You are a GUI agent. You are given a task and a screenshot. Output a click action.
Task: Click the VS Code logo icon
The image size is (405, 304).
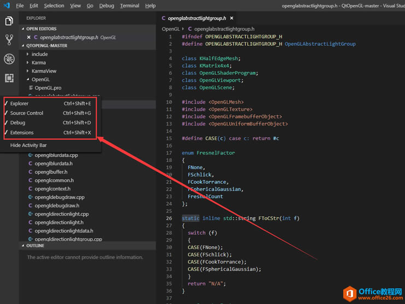(x=7, y=5)
